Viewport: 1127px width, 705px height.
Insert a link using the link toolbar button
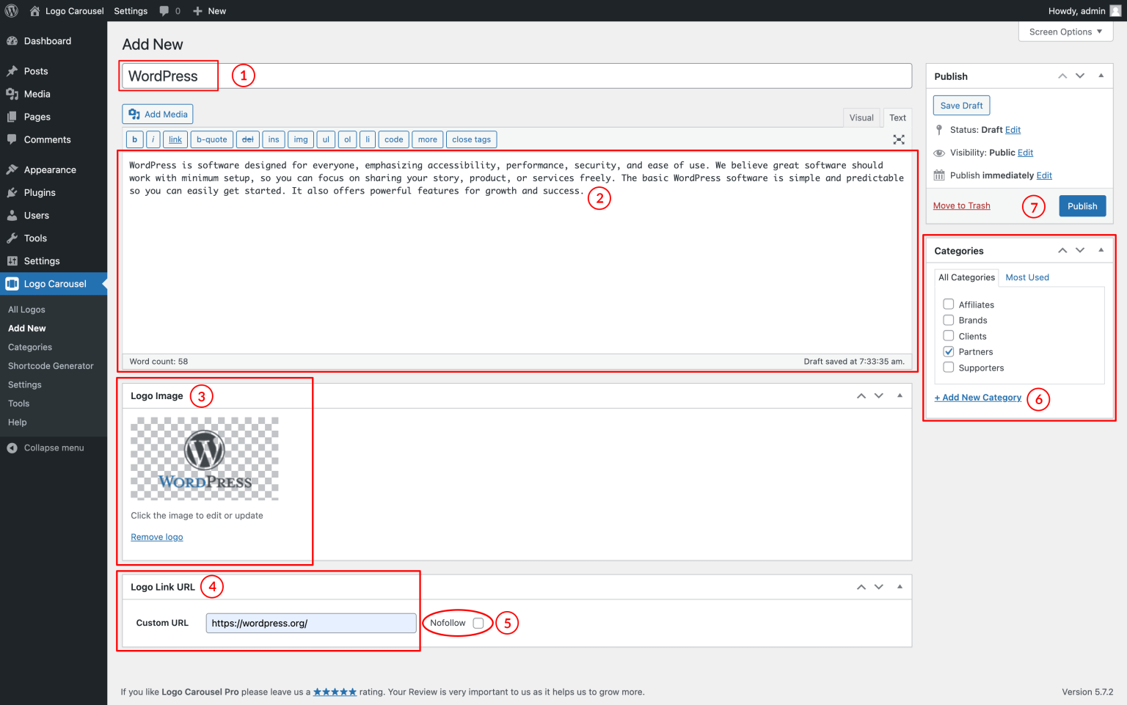coord(175,139)
